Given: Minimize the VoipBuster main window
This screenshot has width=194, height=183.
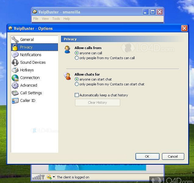Looking at the screenshot, I should [145, 12].
